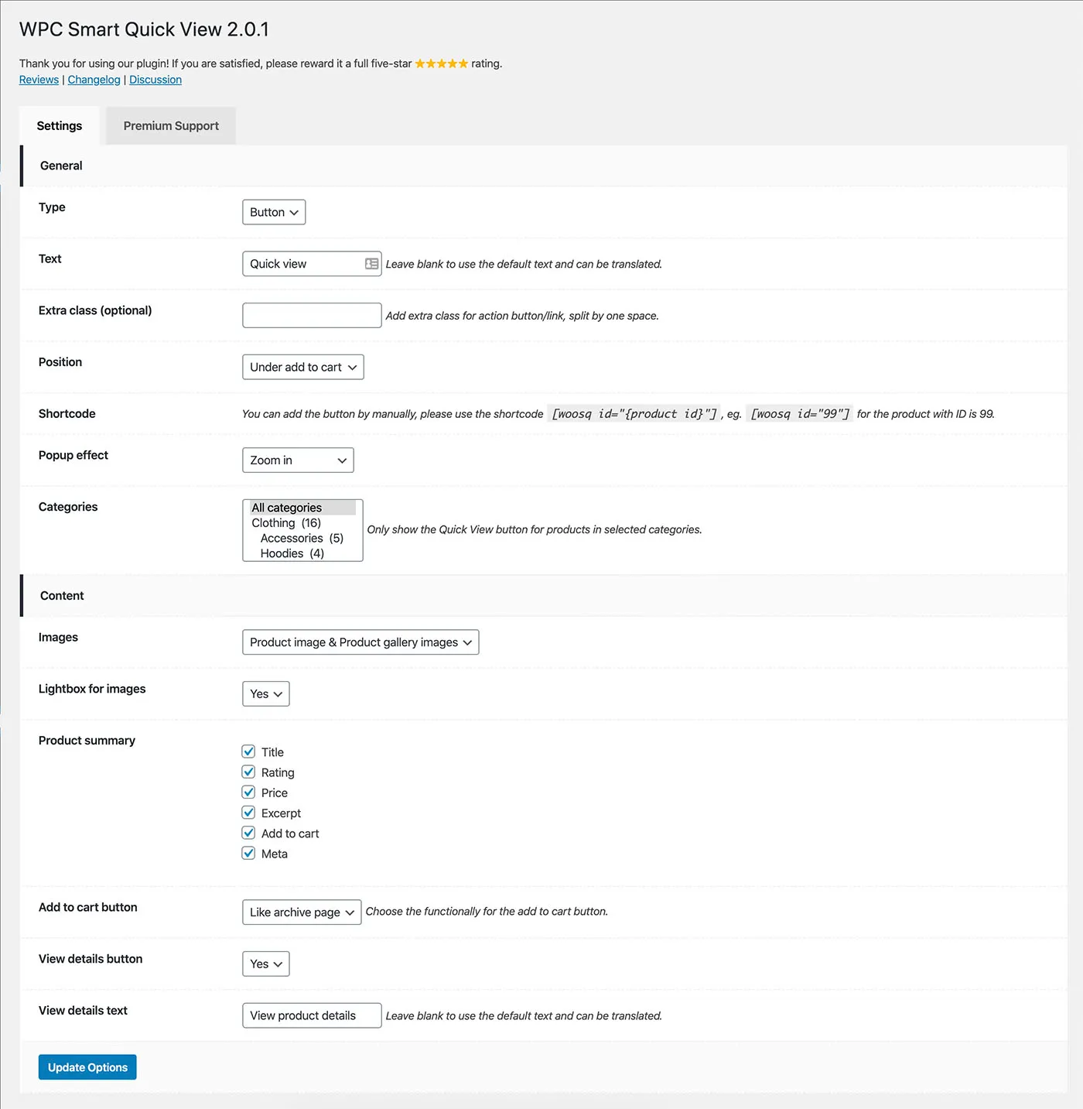The image size is (1083, 1109).
Task: Toggle the Price checkbox
Action: pyautogui.click(x=248, y=792)
